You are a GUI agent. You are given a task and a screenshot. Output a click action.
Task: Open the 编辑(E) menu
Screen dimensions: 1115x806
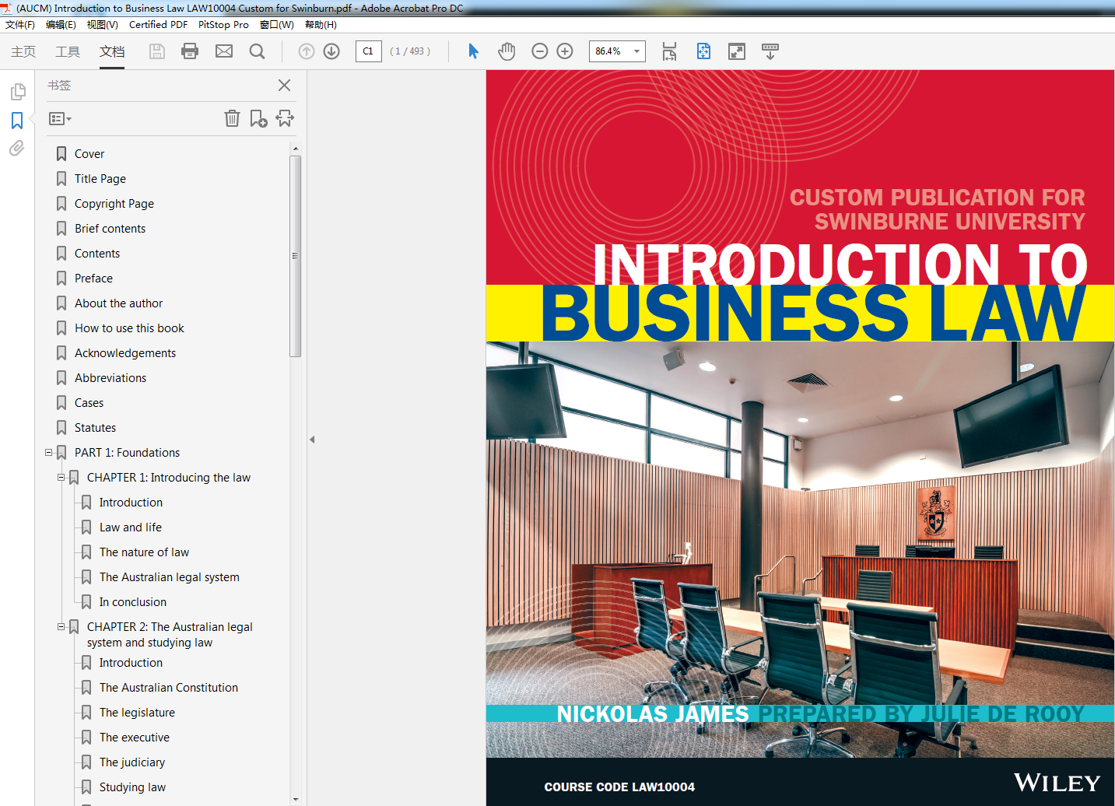pos(61,25)
